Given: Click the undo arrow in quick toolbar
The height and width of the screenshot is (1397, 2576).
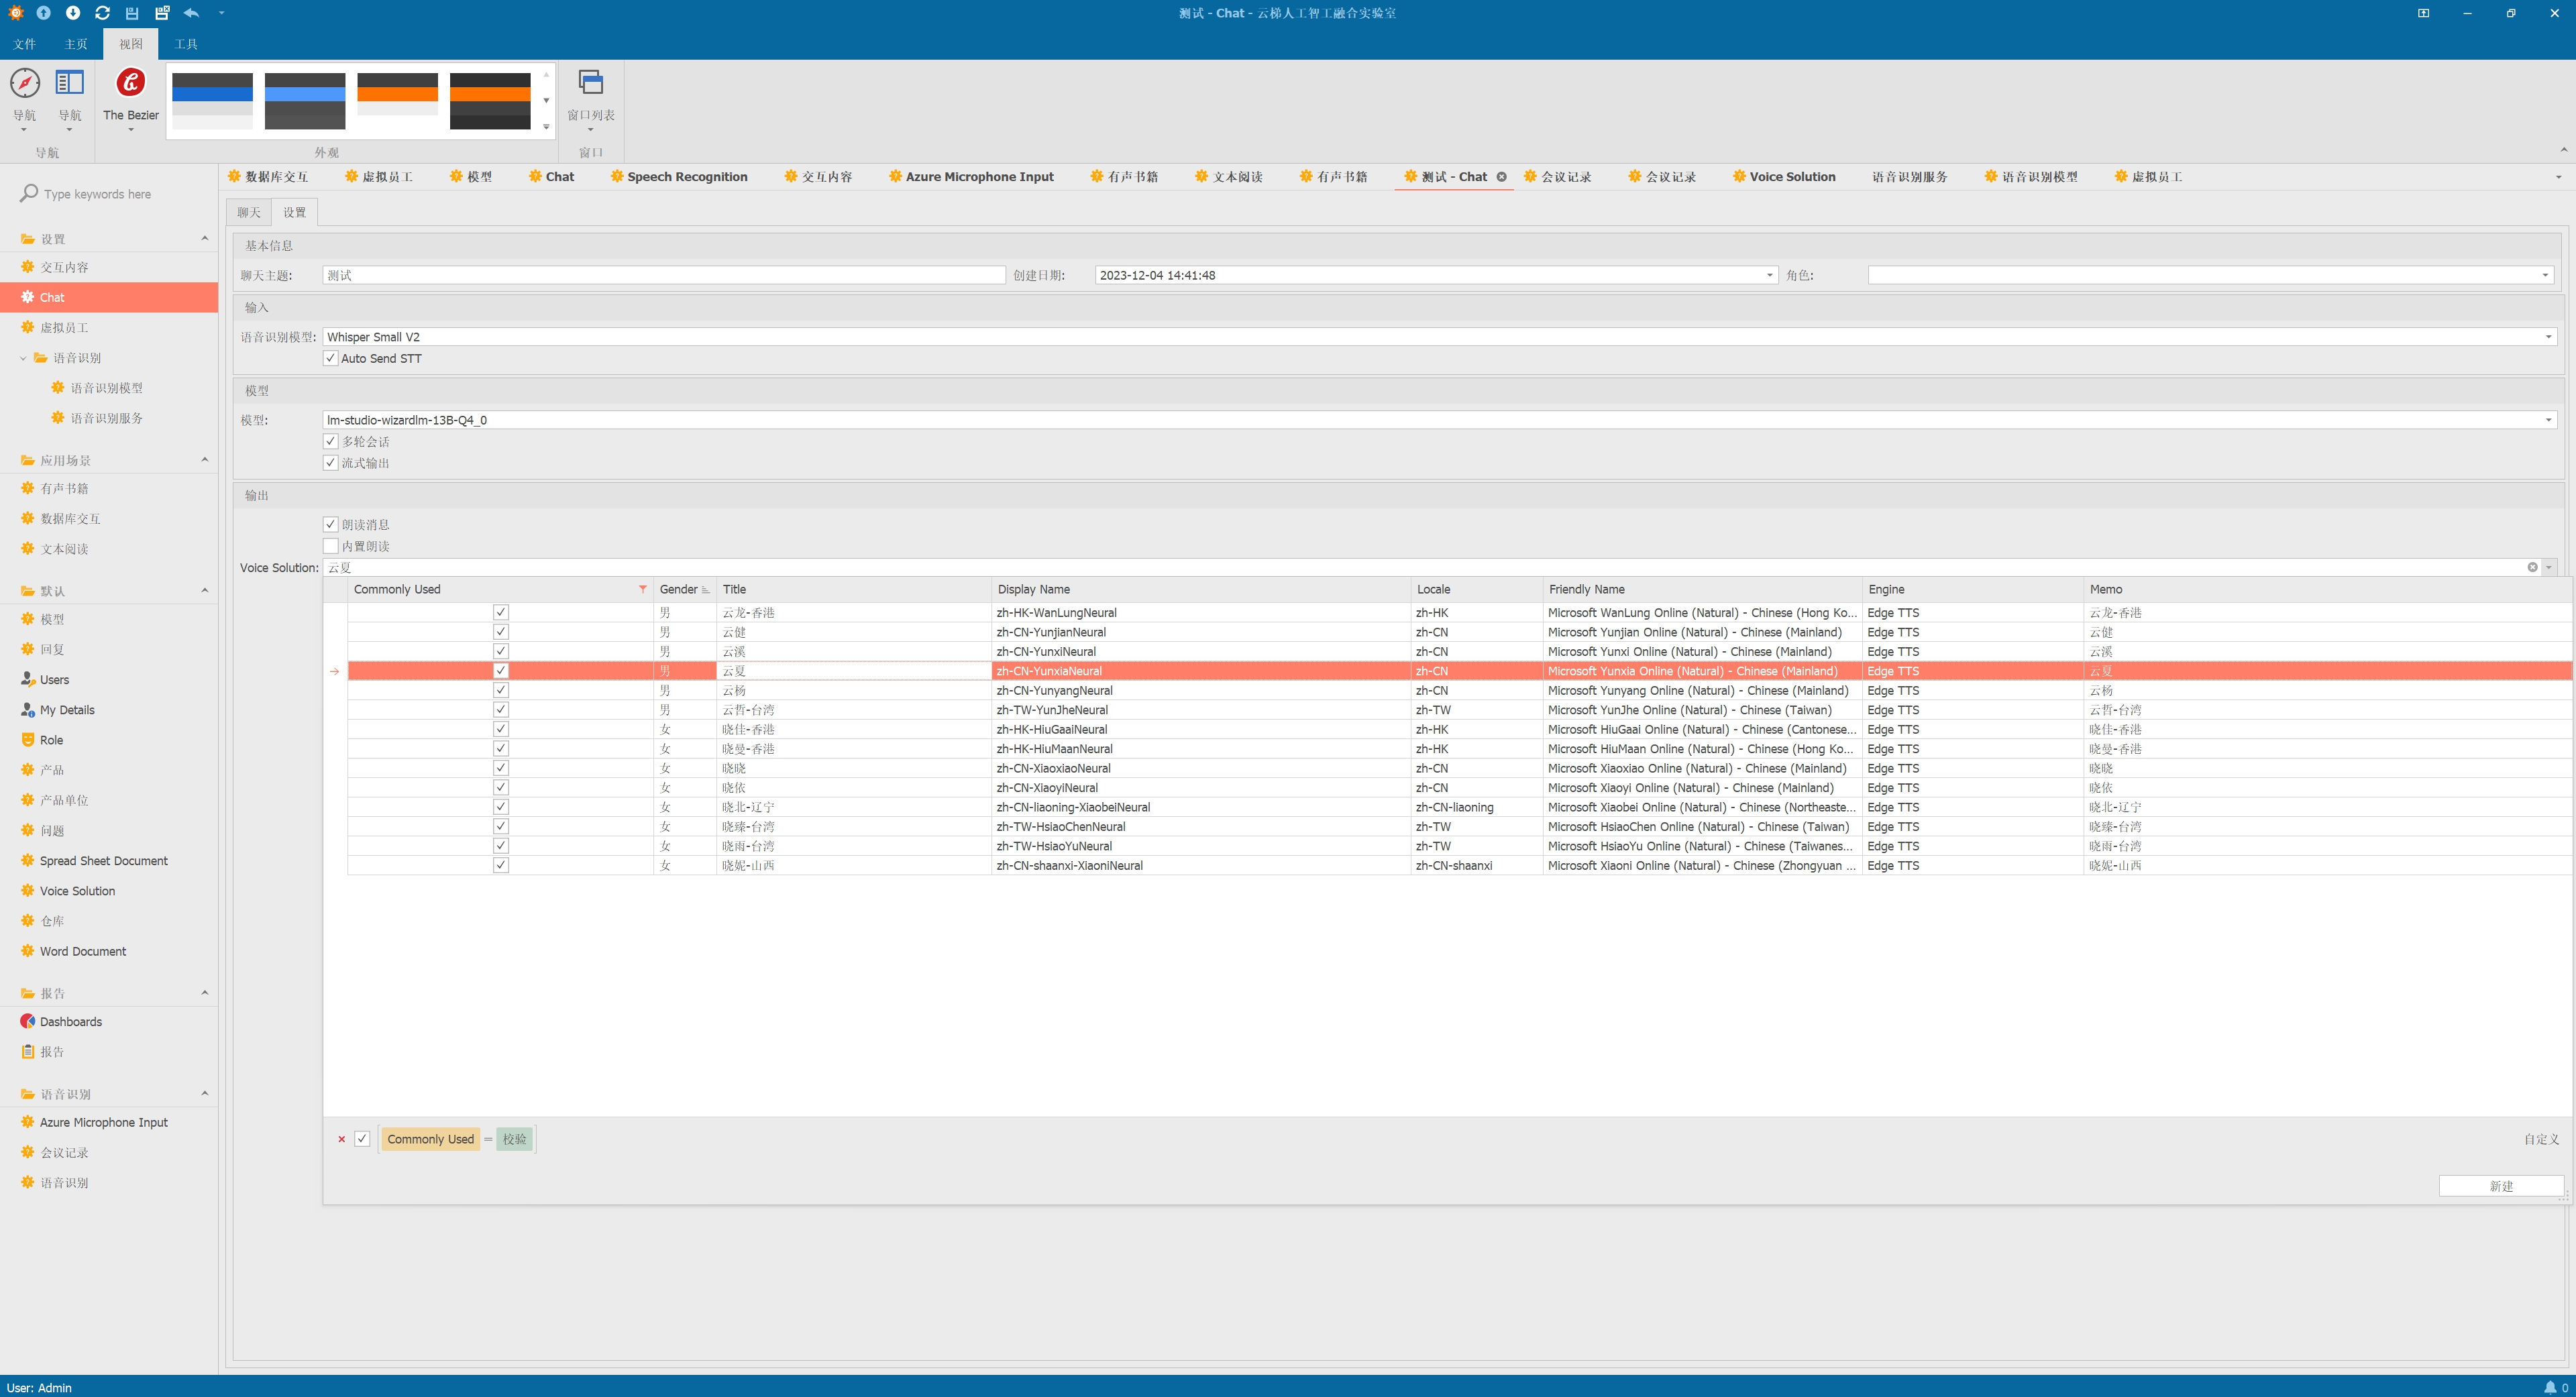Looking at the screenshot, I should click(x=191, y=13).
